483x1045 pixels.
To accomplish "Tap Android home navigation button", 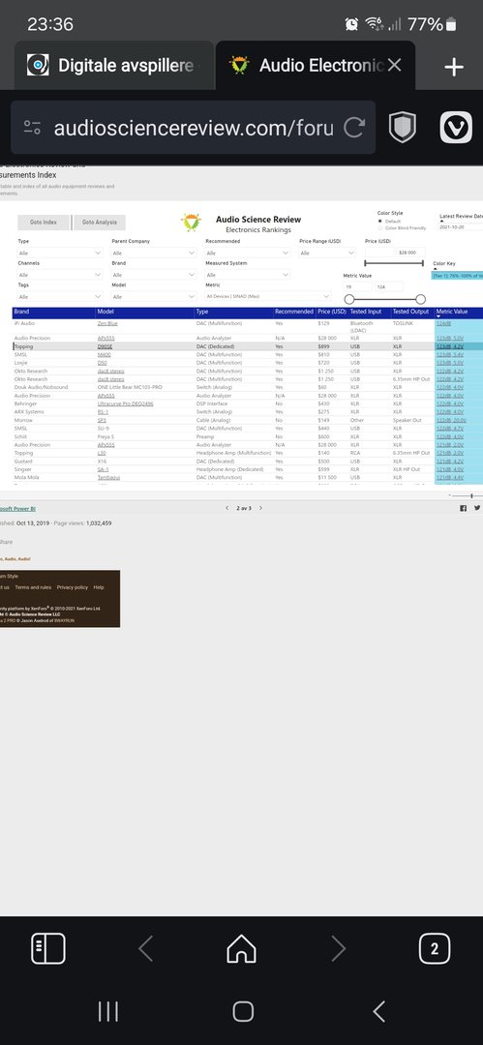I will [x=243, y=1011].
